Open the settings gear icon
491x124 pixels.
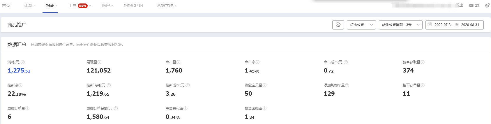click(338, 25)
